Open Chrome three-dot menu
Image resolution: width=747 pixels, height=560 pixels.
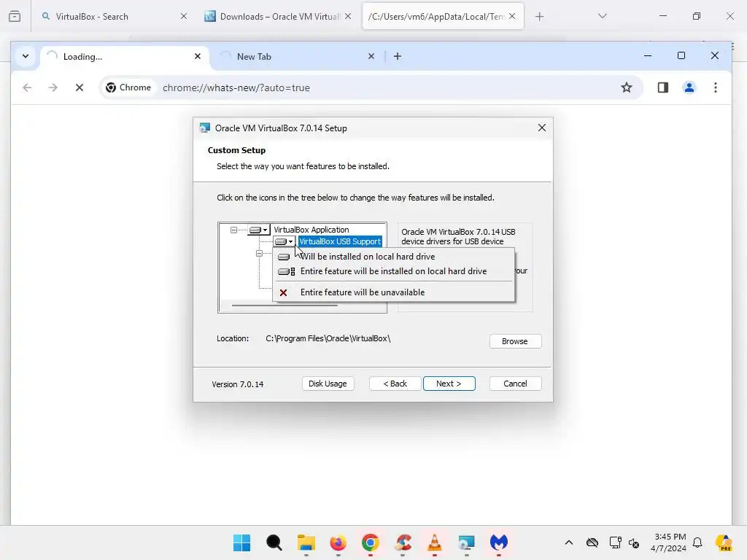click(x=715, y=87)
